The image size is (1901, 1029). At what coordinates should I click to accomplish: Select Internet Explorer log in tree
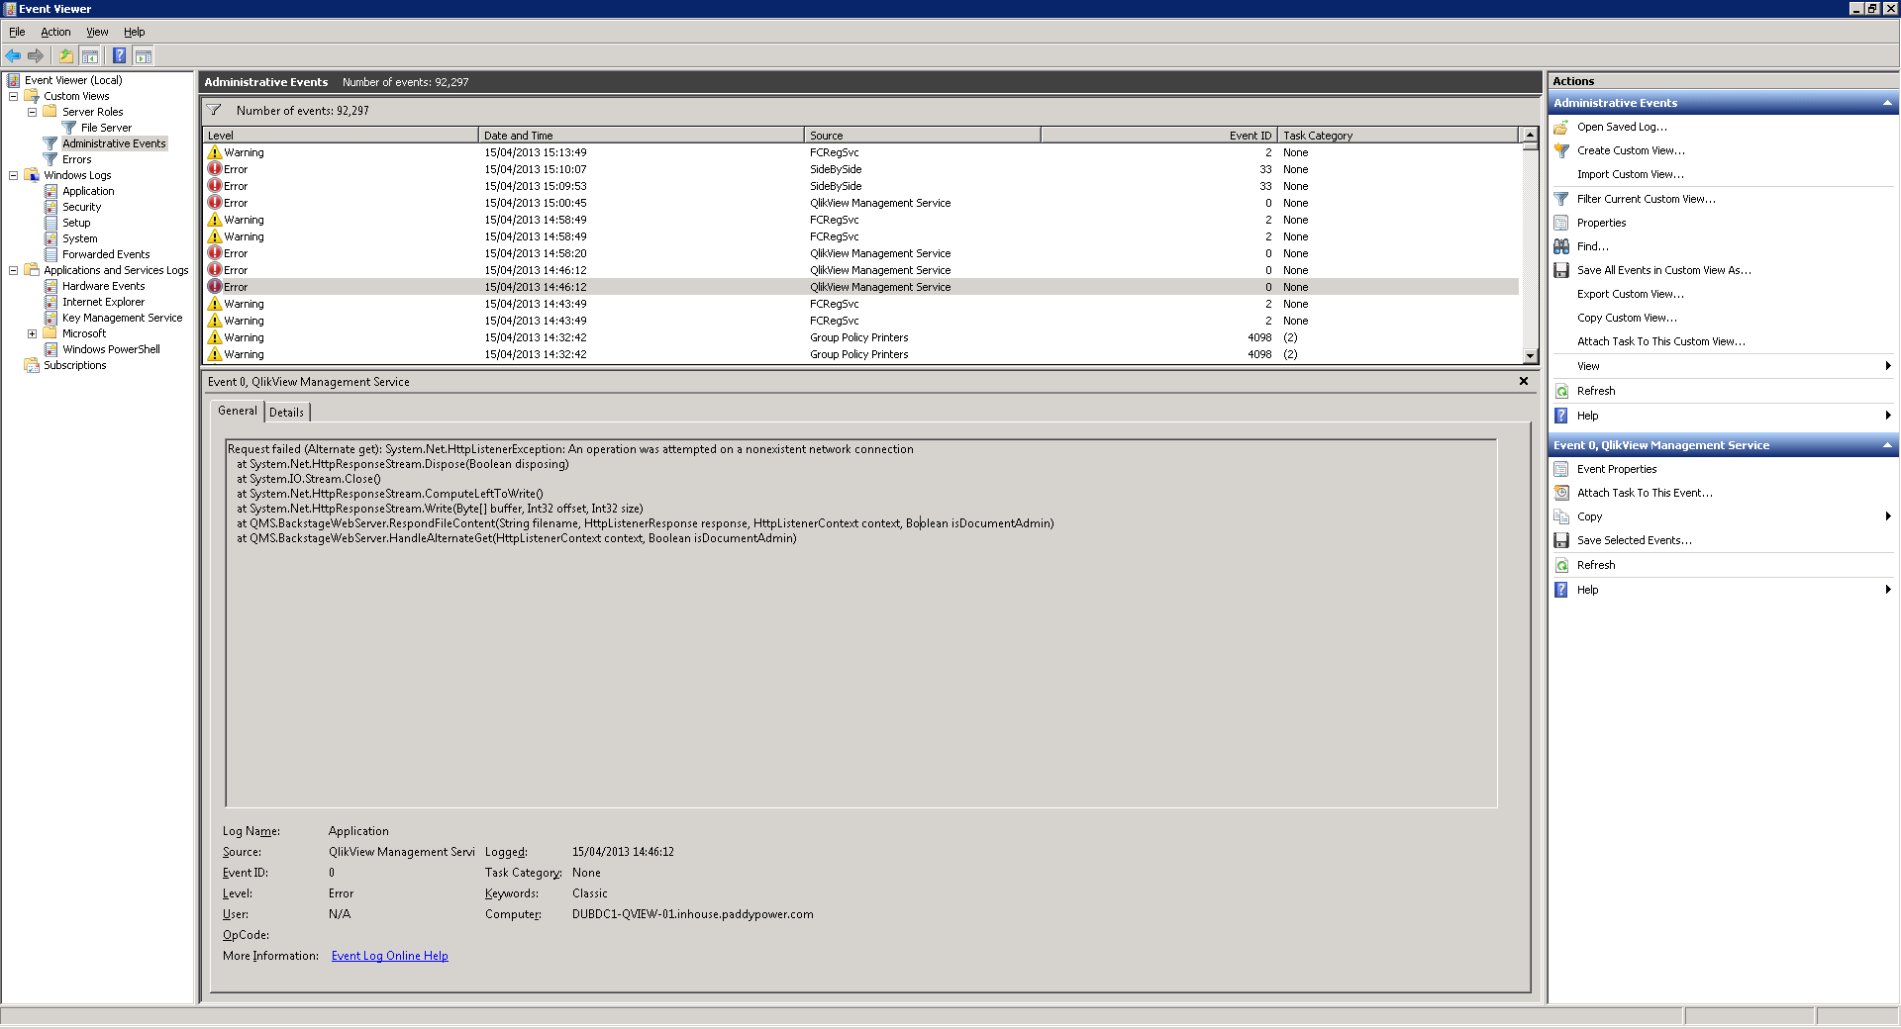[103, 302]
